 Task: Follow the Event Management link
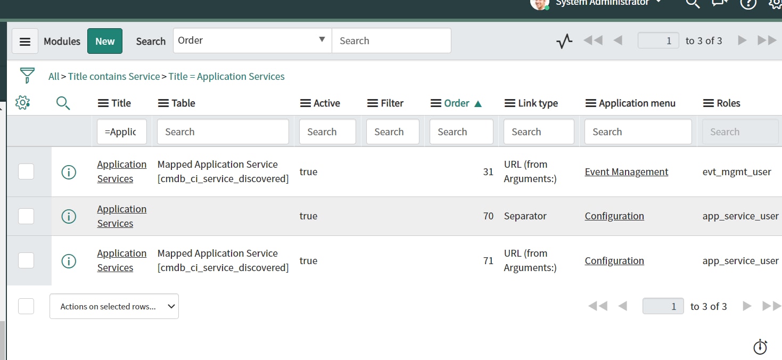point(626,171)
